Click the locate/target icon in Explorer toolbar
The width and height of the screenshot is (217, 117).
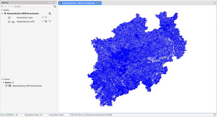(x=2, y=6)
